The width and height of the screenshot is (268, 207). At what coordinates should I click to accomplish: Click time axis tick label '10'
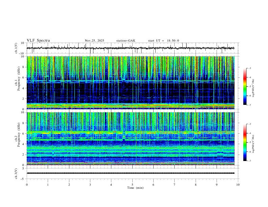(238, 185)
